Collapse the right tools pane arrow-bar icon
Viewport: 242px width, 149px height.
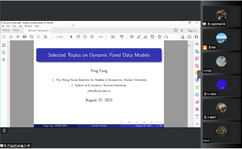197,124
